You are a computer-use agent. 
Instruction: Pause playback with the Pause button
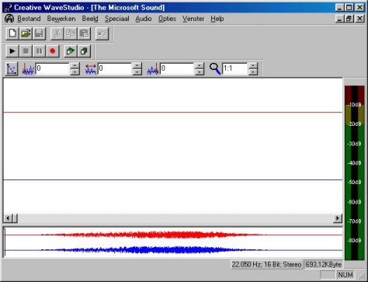[39, 51]
